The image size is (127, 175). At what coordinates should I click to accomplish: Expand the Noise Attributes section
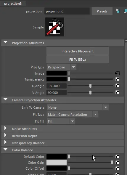click(5, 128)
